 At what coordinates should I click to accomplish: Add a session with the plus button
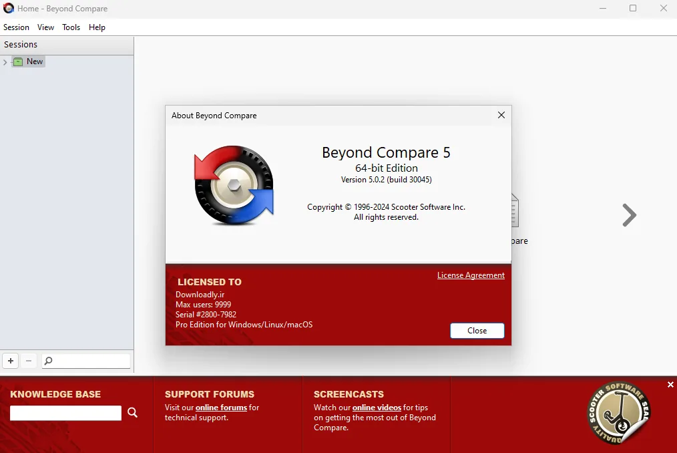pyautogui.click(x=11, y=361)
